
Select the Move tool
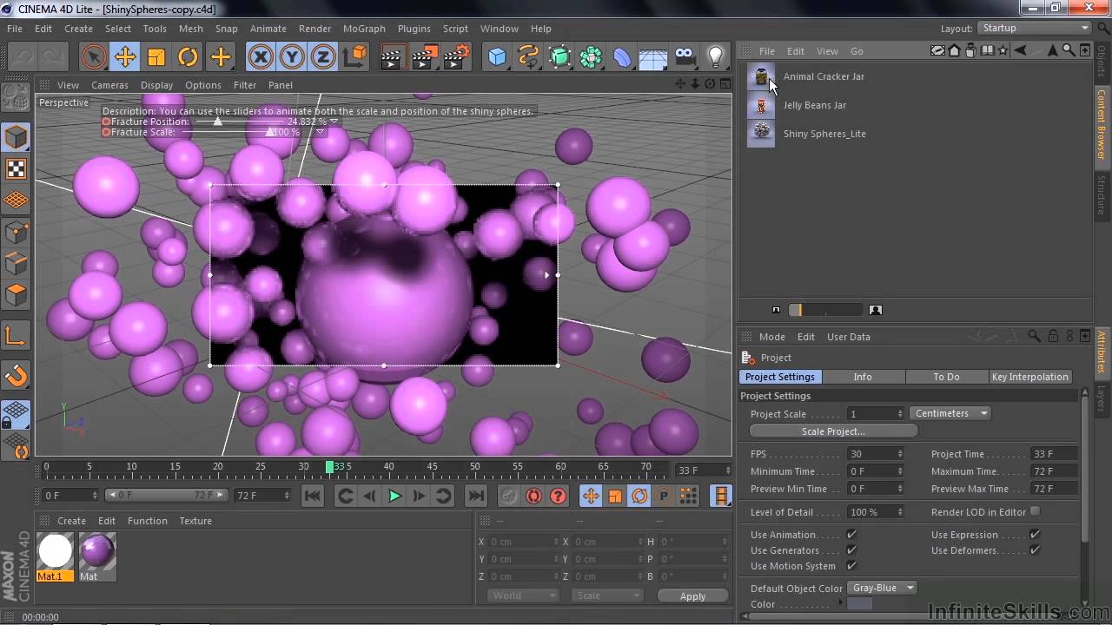[125, 58]
